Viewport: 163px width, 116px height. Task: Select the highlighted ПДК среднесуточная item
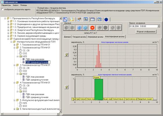click(38, 62)
